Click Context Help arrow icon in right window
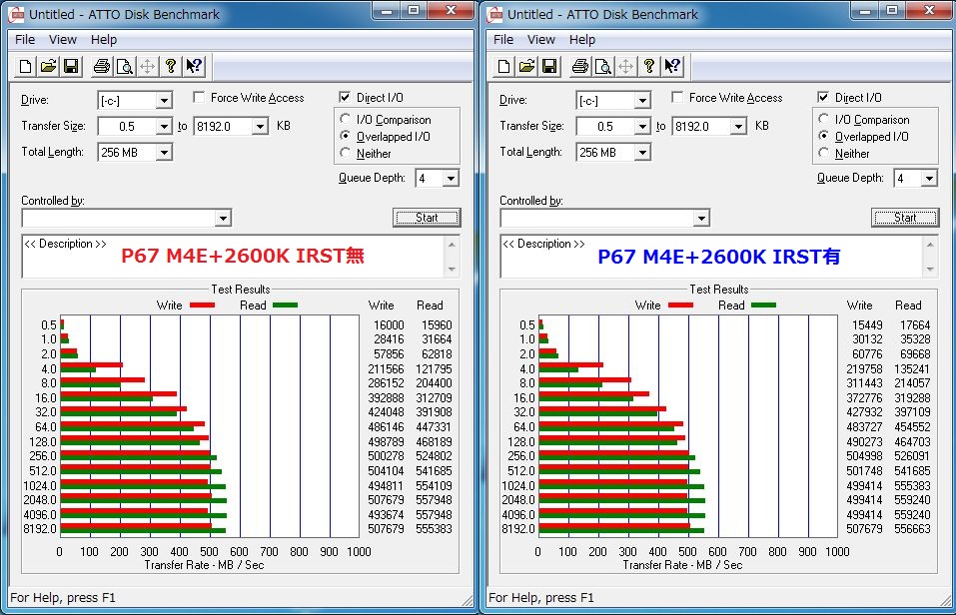This screenshot has height=615, width=956. tap(672, 66)
